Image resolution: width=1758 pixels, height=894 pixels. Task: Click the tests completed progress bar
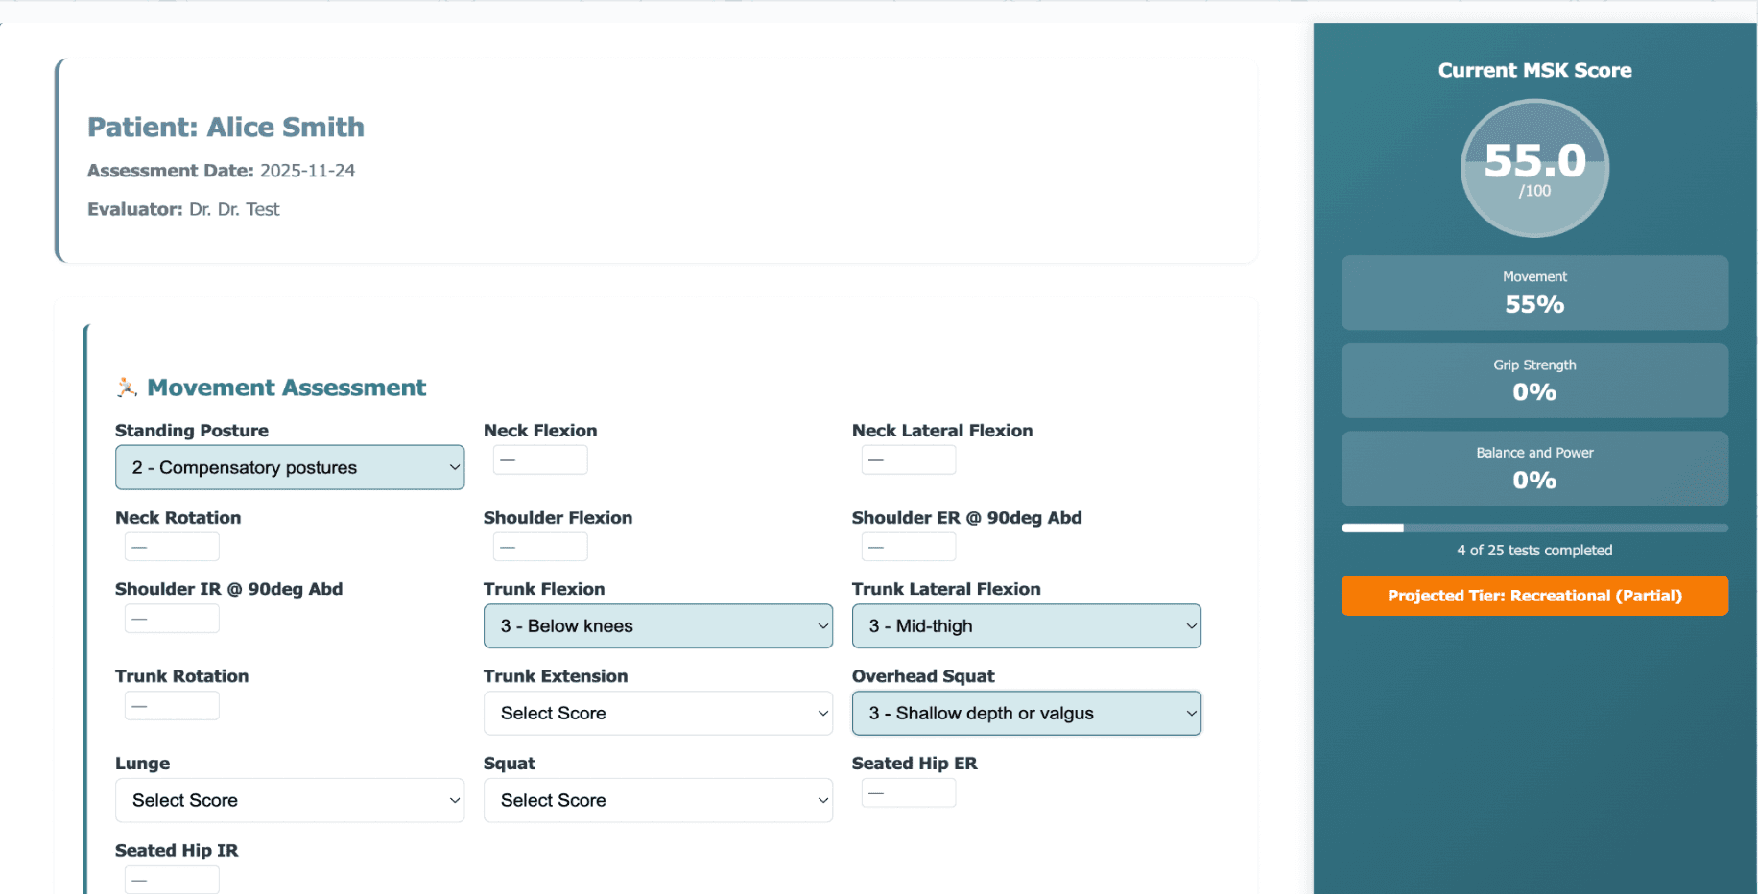tap(1533, 529)
